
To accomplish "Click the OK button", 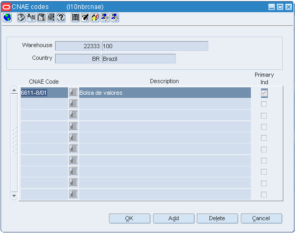I will [x=130, y=218].
